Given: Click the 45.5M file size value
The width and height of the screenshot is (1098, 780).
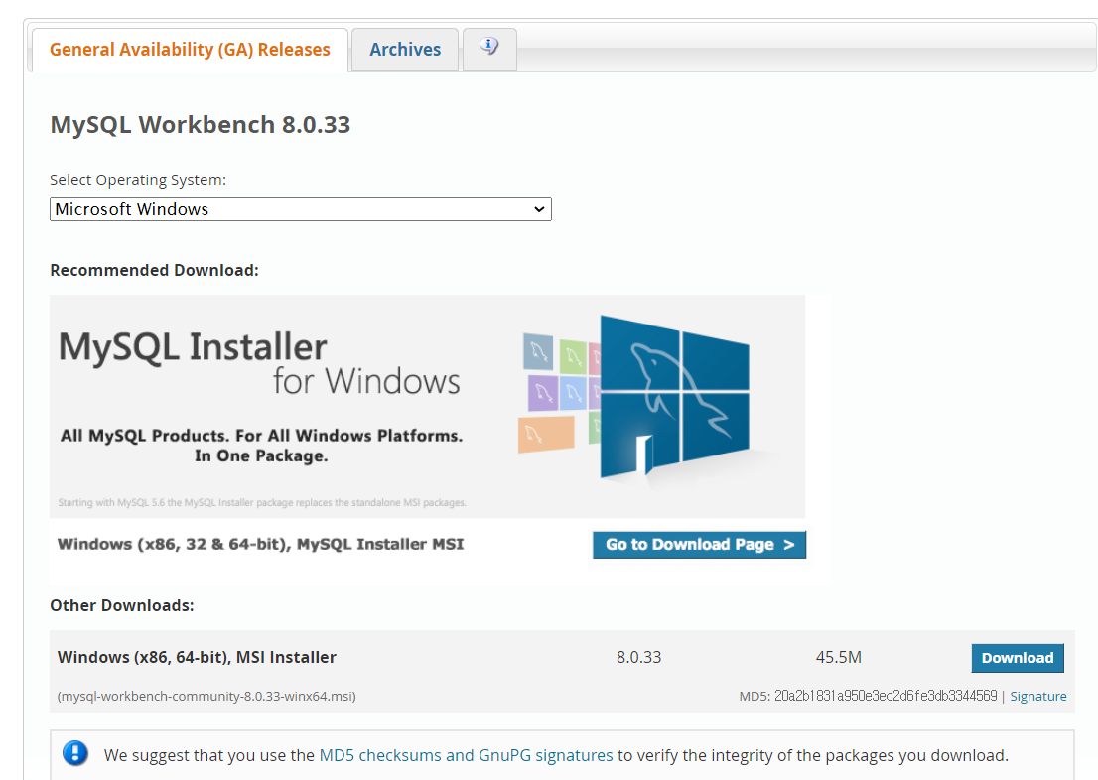Looking at the screenshot, I should click(838, 658).
